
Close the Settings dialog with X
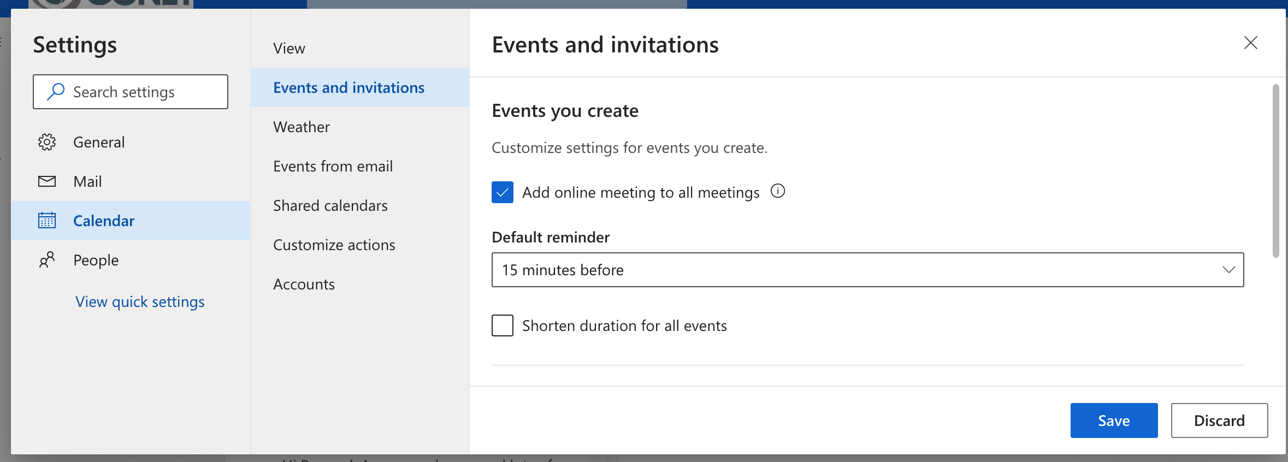(x=1250, y=43)
